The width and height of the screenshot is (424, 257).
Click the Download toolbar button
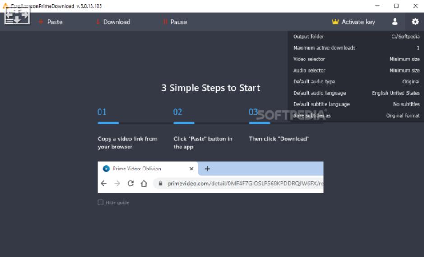point(113,22)
